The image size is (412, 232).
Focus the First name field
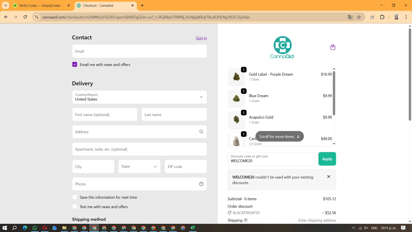(105, 114)
